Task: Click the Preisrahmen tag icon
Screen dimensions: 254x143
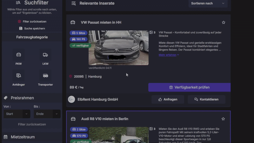Action: click(6, 98)
